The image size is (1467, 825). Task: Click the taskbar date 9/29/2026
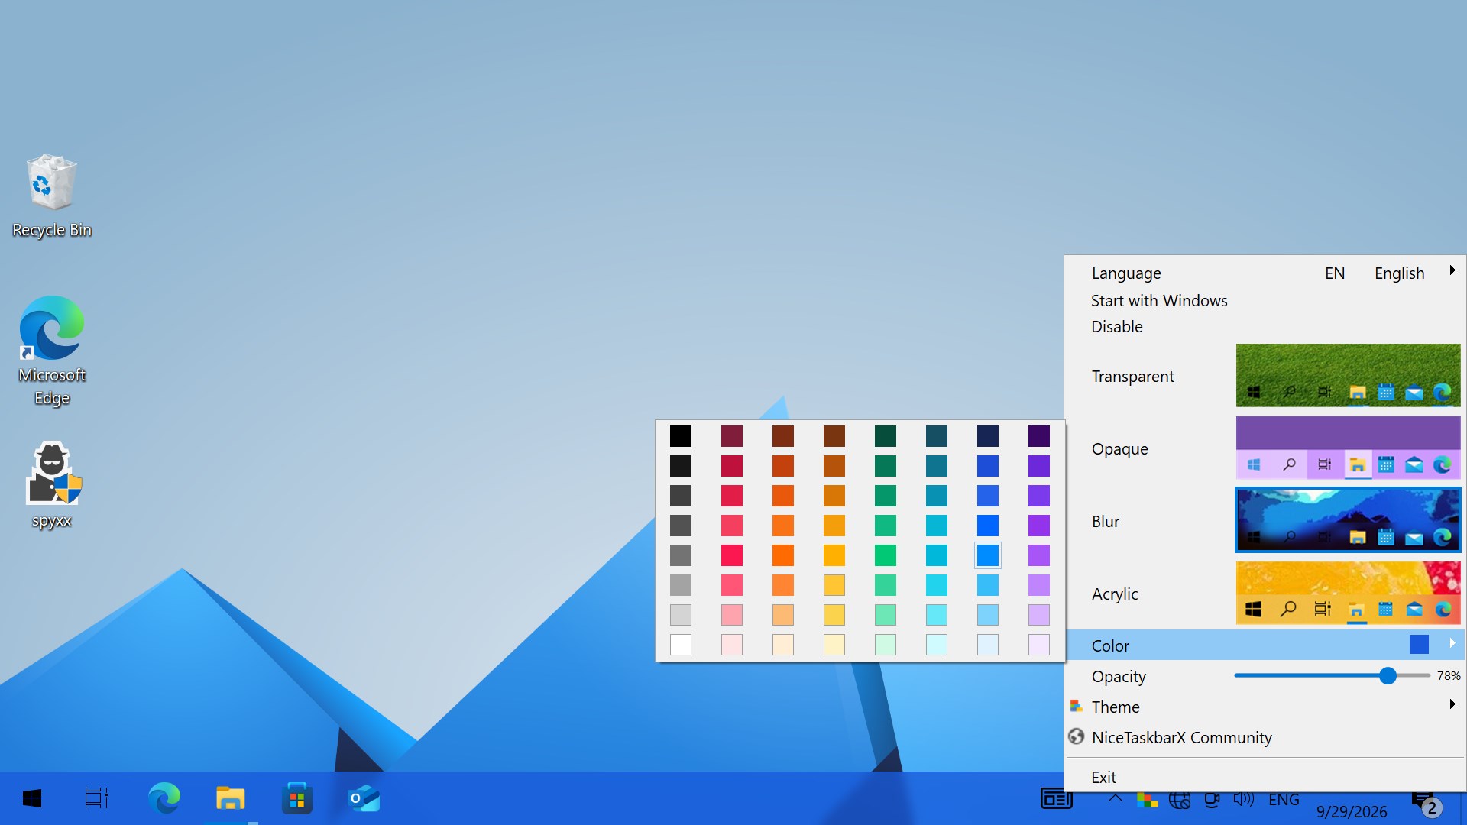pyautogui.click(x=1352, y=811)
